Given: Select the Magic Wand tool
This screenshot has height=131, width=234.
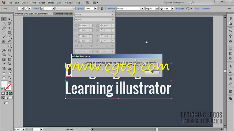Looking at the screenshot, I should pyautogui.click(x=4, y=24).
